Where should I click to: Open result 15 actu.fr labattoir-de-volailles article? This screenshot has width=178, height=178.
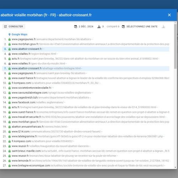pos(84,108)
